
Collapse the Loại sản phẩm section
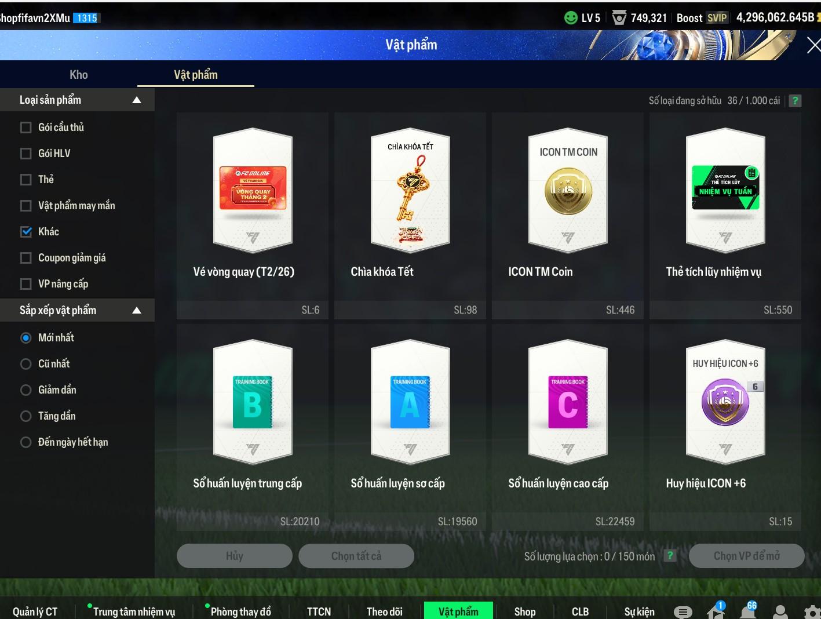(x=137, y=100)
